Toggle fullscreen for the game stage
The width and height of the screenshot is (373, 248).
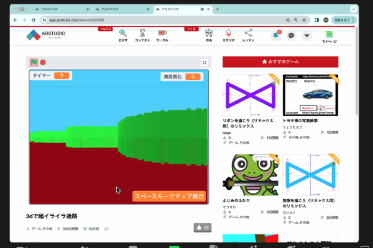coord(205,63)
